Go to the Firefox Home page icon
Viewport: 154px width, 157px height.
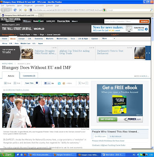pyautogui.click(x=25, y=10)
